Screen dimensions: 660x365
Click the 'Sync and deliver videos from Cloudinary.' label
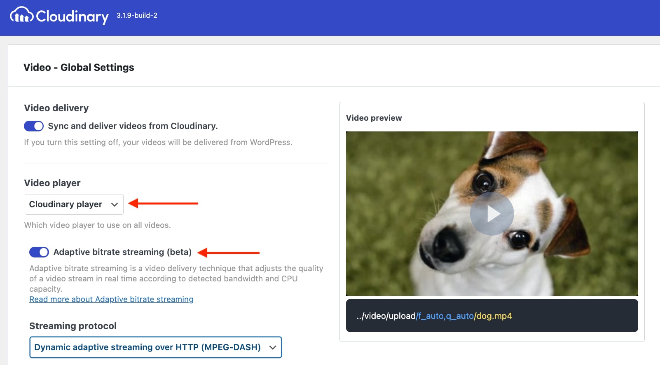[x=133, y=126]
